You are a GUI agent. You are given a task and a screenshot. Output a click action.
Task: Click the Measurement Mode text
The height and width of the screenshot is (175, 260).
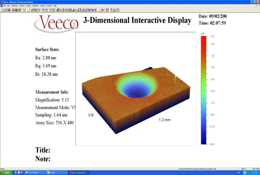[x=55, y=107]
